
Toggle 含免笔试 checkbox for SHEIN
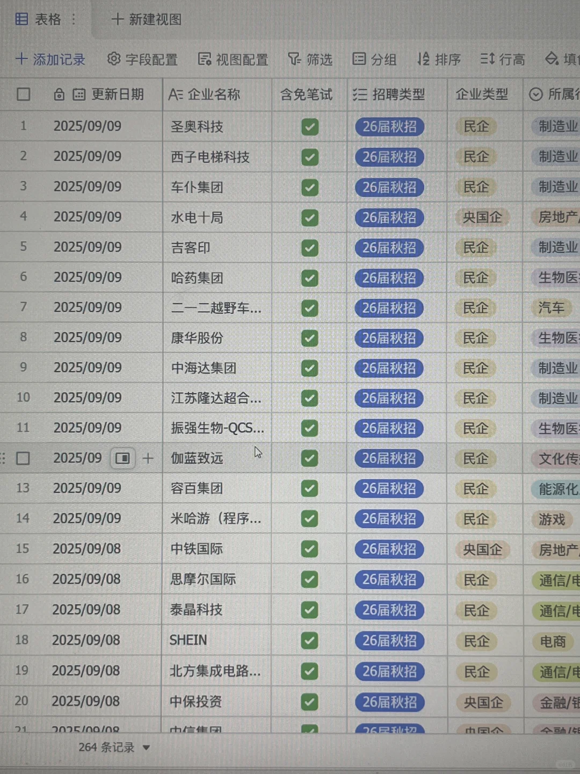[x=309, y=641]
